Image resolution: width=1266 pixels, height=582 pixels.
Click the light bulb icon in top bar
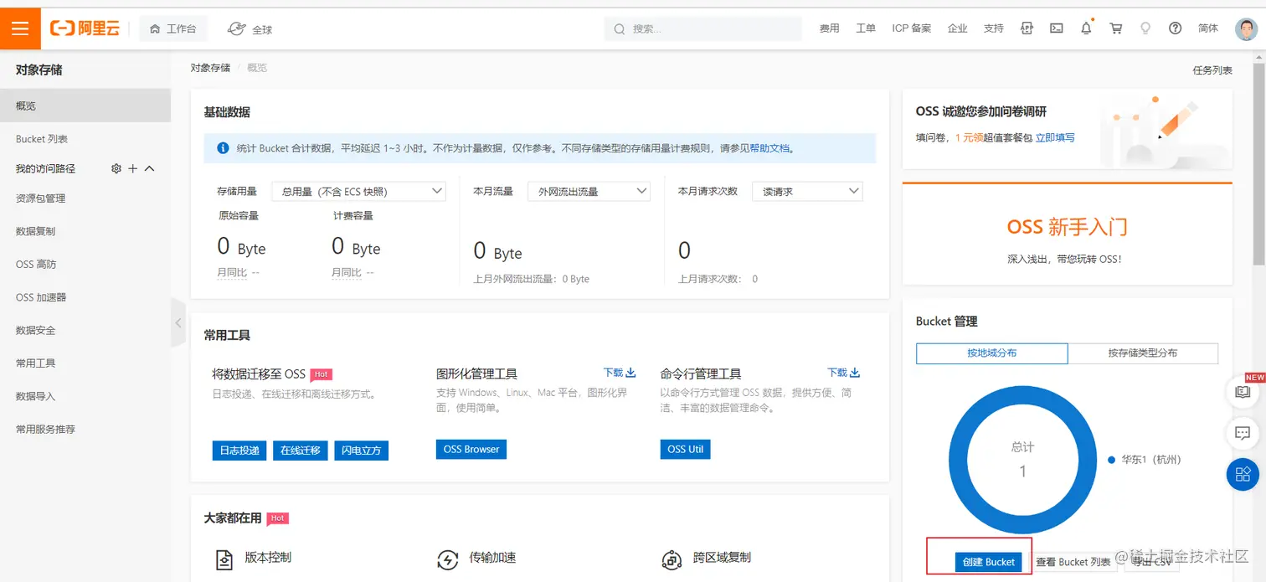(x=1145, y=28)
